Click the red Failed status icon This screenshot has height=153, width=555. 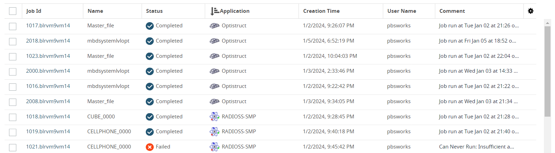point(150,147)
